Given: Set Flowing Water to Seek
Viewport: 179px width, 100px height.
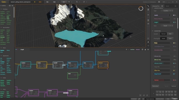Looking at the screenshot, I should [170, 38].
